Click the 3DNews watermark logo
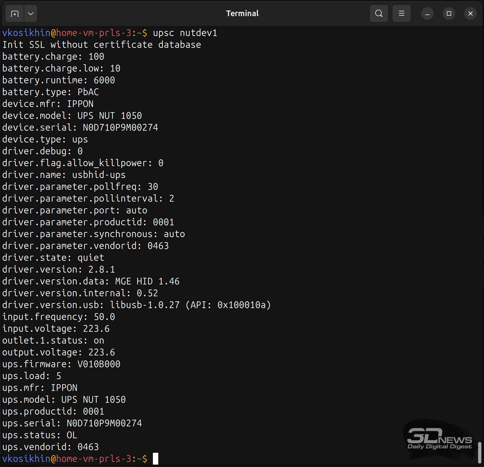Viewport: 484px width, 467px height. coord(439,439)
